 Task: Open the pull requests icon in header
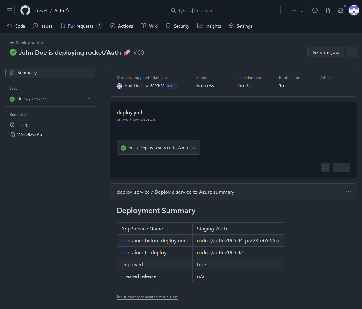click(x=328, y=10)
